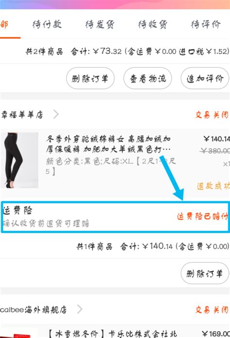Open the 冬季外穿驼绒棉裤女 product title
Image resolution: width=230 pixels, height=338 pixels.
[x=109, y=144]
